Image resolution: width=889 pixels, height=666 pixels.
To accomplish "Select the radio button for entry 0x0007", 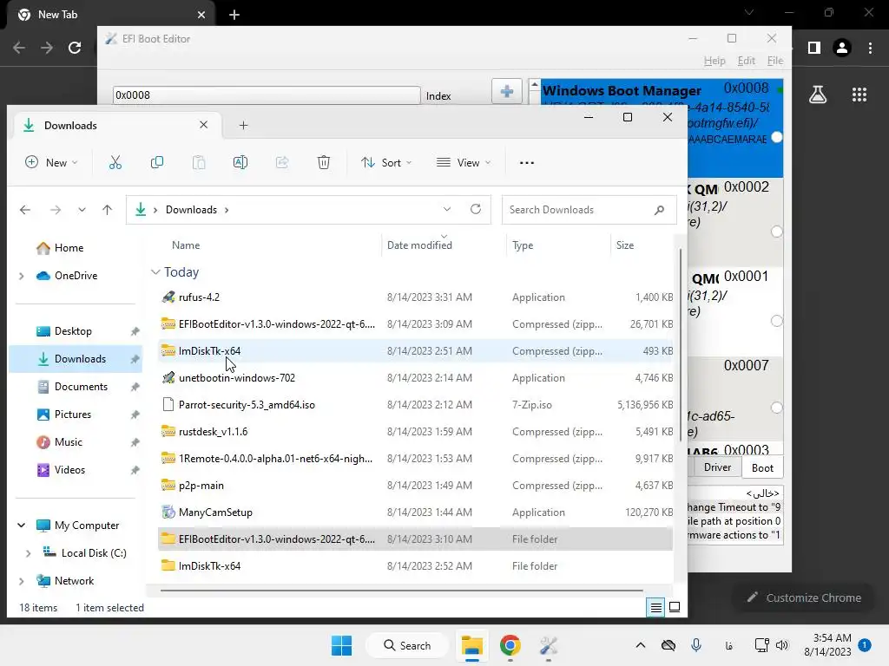I will tap(777, 408).
